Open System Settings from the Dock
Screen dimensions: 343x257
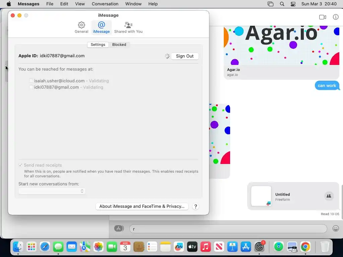point(260,247)
